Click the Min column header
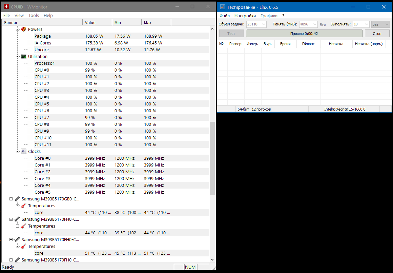Viewport: 393px width, 273px height. pos(127,23)
